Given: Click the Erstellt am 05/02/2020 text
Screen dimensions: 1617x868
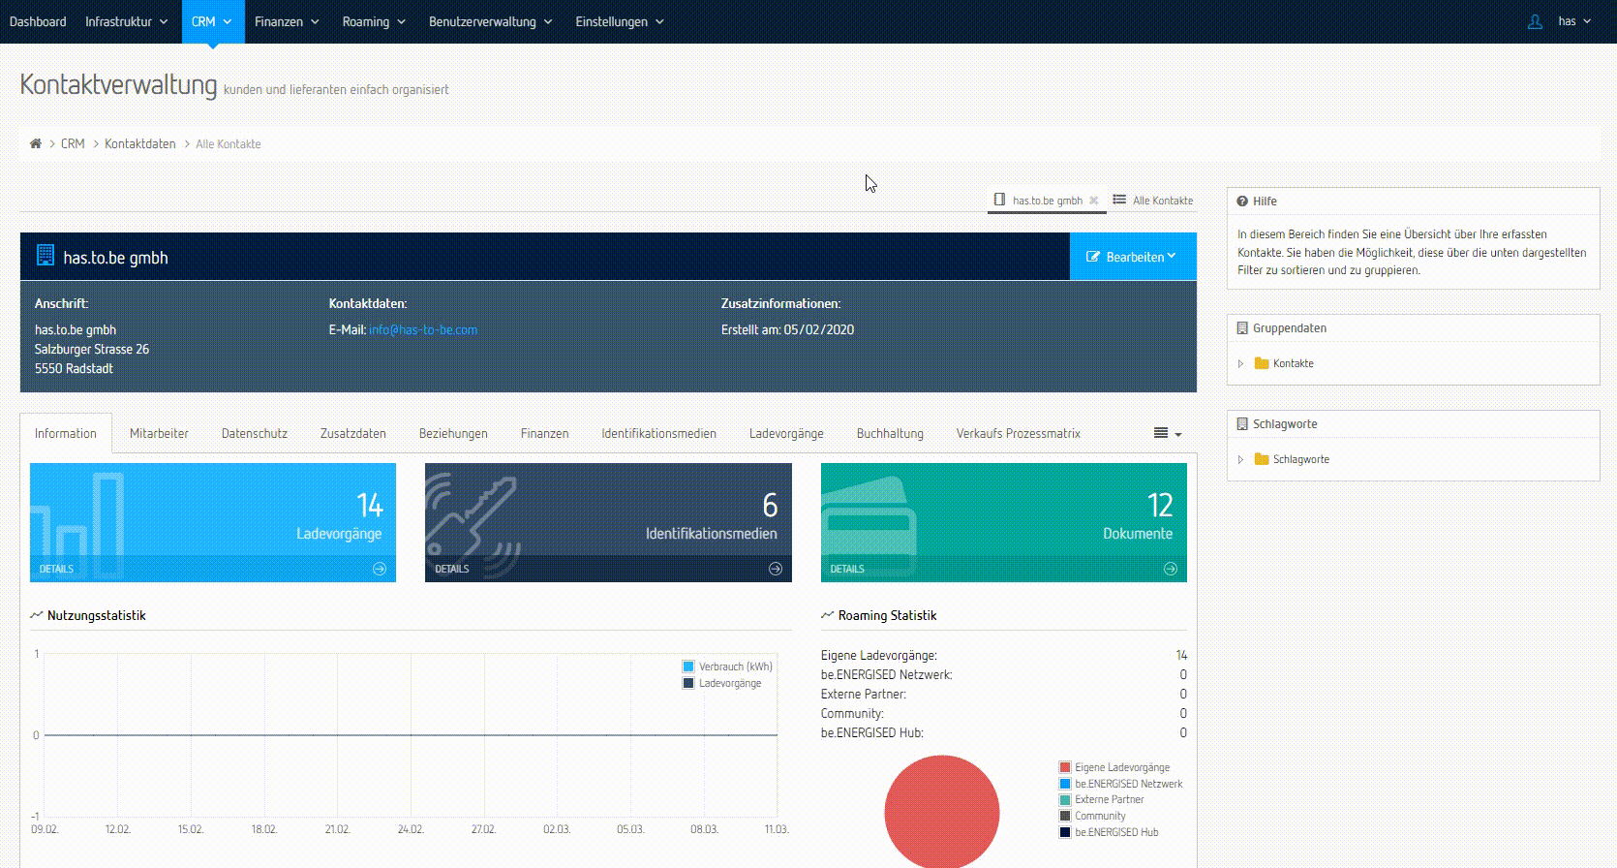Looking at the screenshot, I should pos(787,329).
